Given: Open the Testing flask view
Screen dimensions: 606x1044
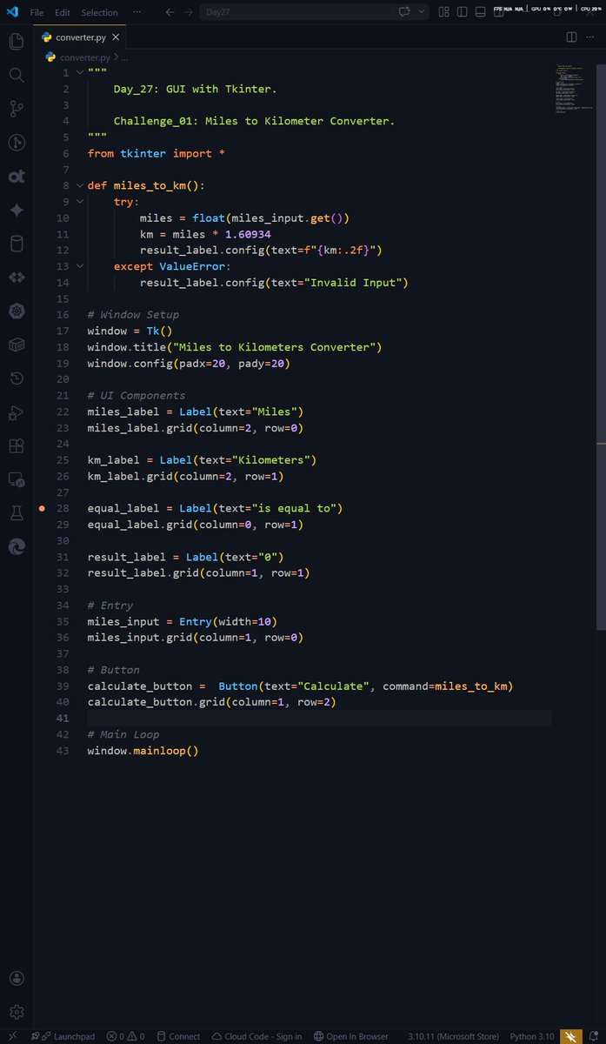Looking at the screenshot, I should coord(16,513).
